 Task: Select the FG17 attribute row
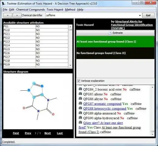point(36,57)
